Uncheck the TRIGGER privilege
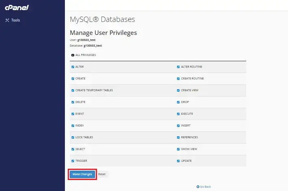The image size is (288, 191). [73, 161]
